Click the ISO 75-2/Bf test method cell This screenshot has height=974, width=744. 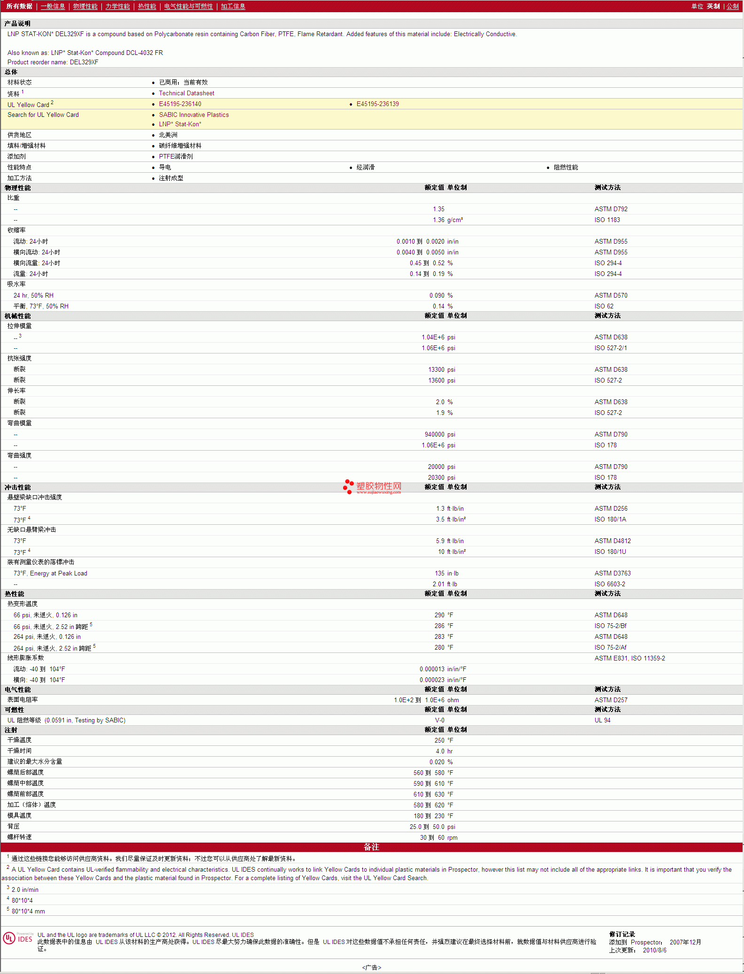(610, 626)
